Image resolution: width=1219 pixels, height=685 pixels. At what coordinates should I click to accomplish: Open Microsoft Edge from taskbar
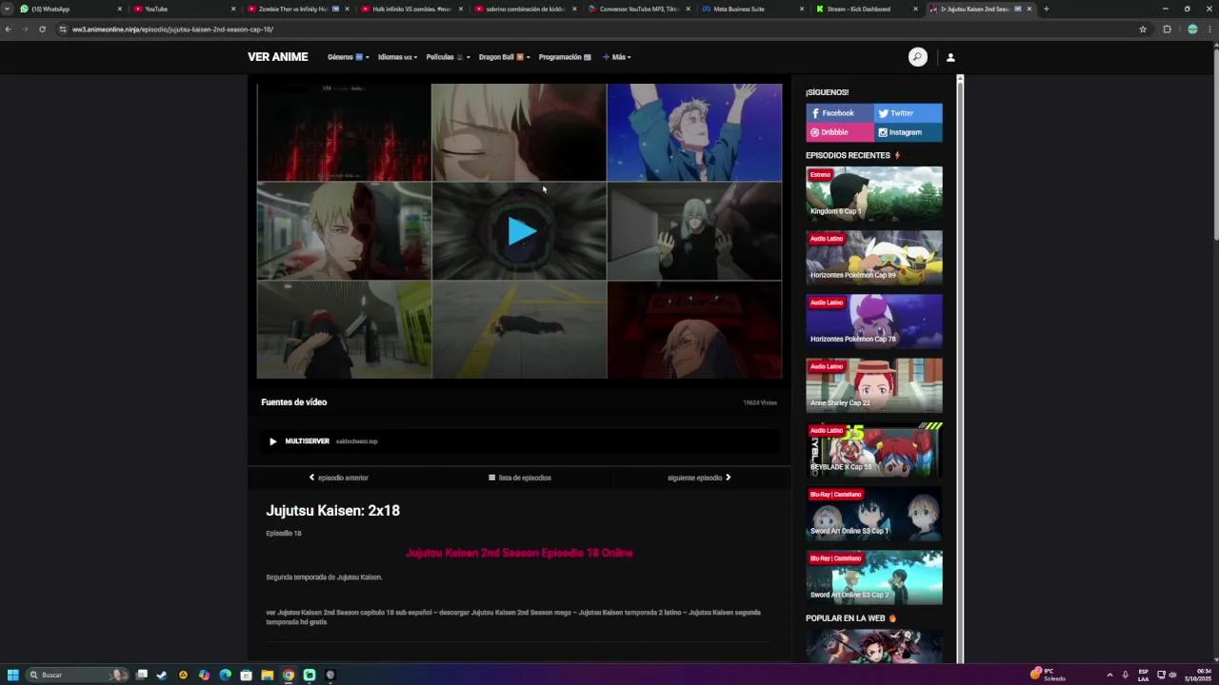[x=225, y=675]
